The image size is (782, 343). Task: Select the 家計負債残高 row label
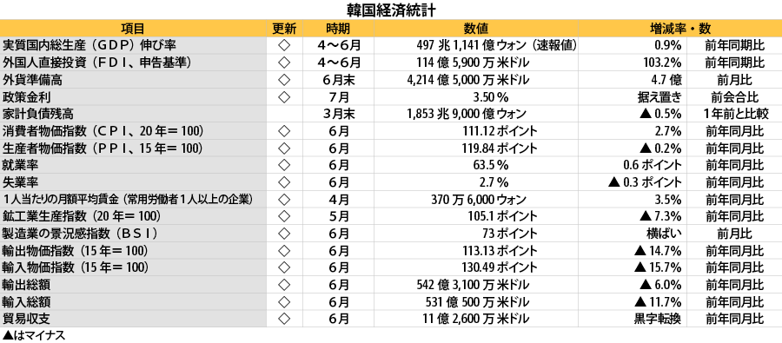[32, 114]
